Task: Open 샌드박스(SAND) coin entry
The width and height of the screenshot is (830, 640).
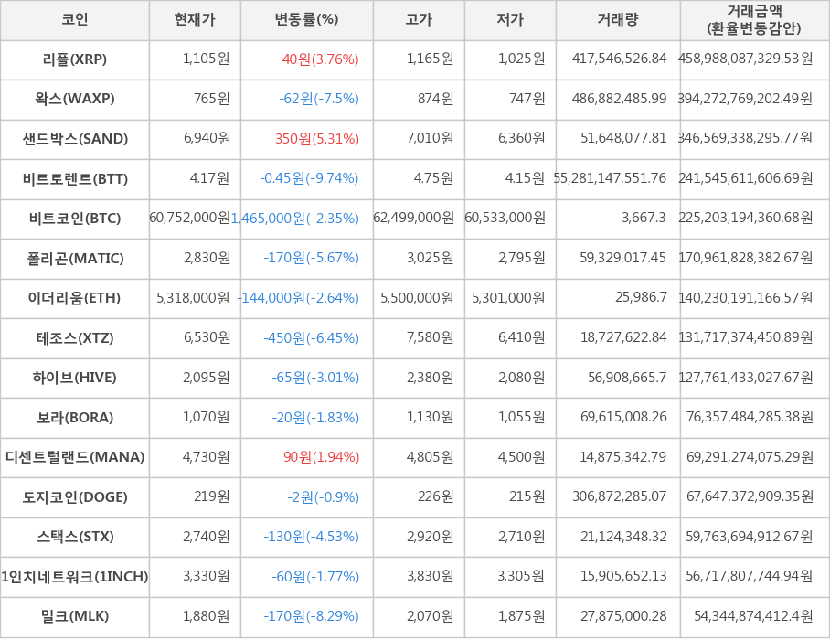Action: click(x=75, y=139)
